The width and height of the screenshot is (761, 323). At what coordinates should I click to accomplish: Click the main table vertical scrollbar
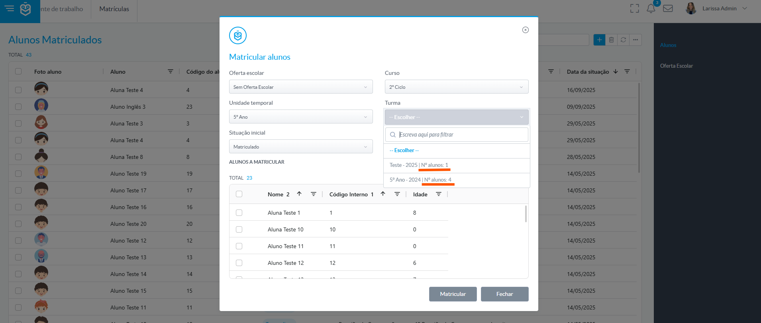639,127
